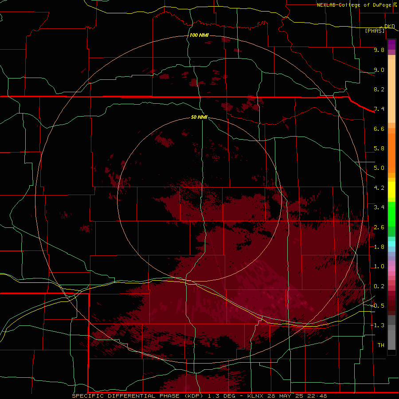Click the KLNX radar site identifier
The width and height of the screenshot is (399, 399).
256,396
